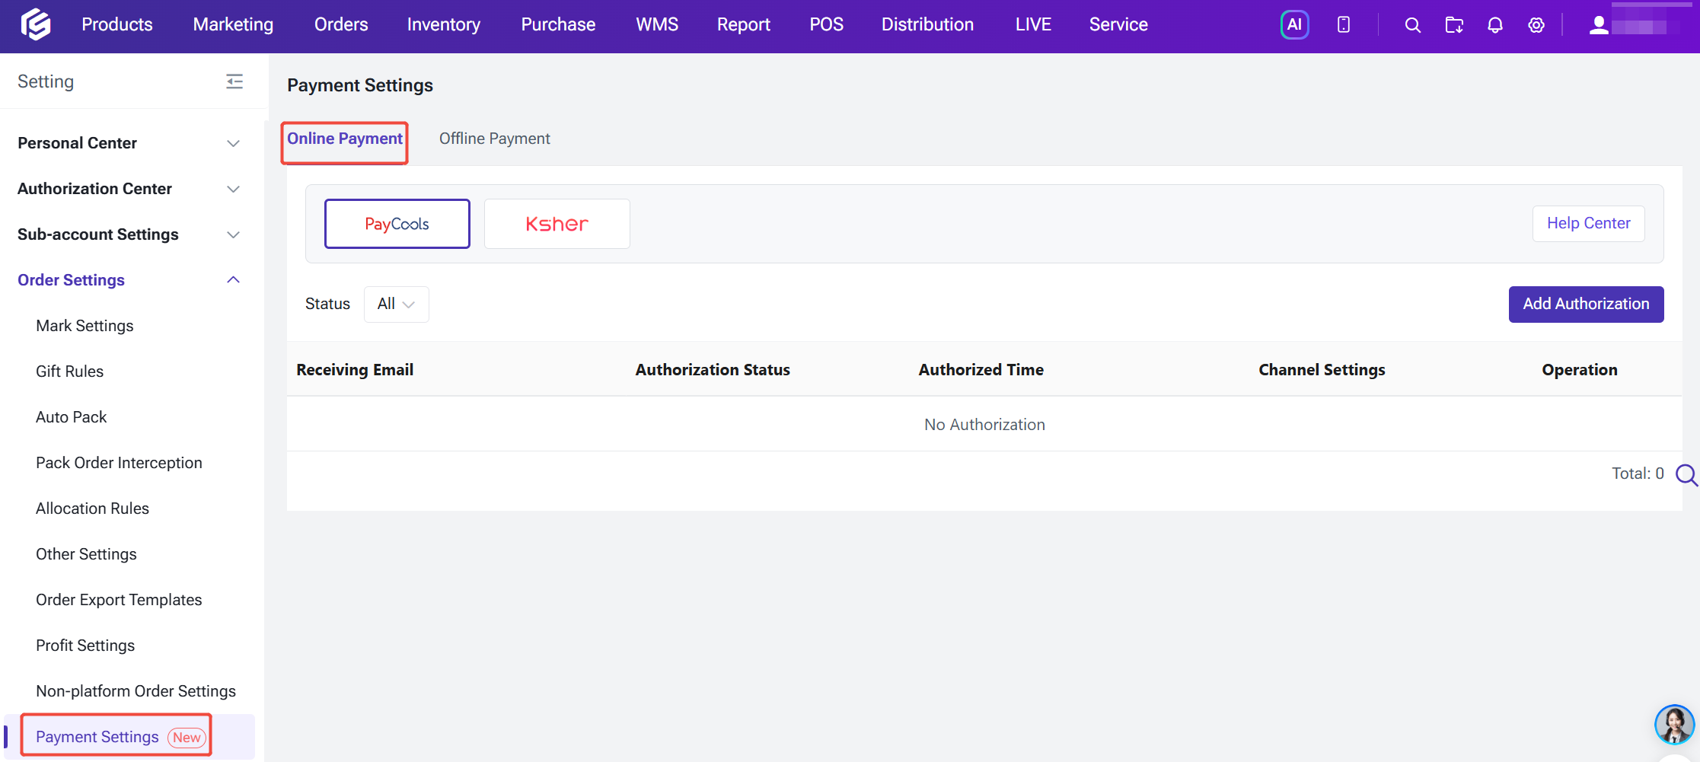The width and height of the screenshot is (1700, 762).
Task: Open the Distribution menu
Action: click(927, 24)
